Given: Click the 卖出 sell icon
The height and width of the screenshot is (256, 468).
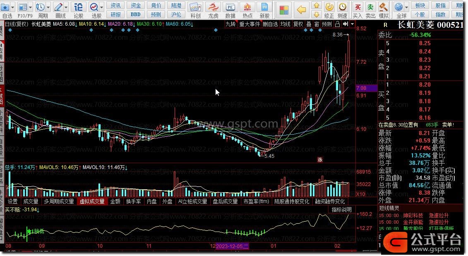Looking at the screenshot, I should [x=370, y=7].
